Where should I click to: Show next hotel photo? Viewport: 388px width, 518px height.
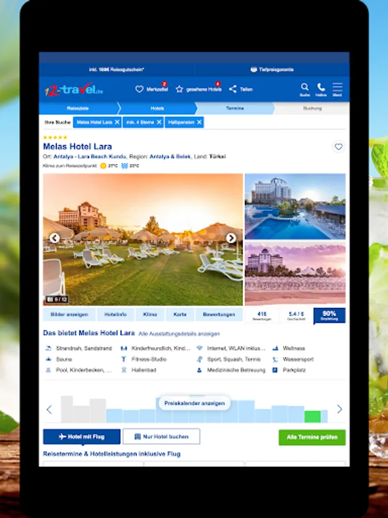[231, 238]
